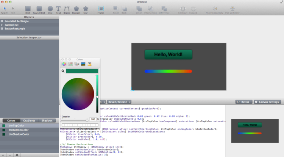The image size is (284, 157).
Task: Pick the Polygon tool
Action: click(x=76, y=10)
